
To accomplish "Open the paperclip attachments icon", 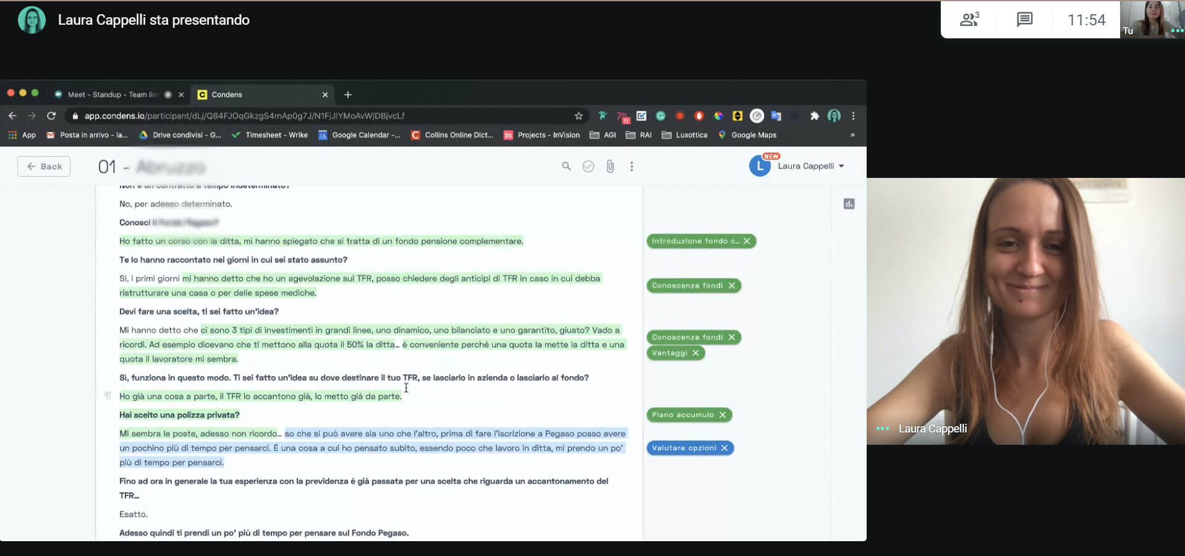I will click(610, 166).
